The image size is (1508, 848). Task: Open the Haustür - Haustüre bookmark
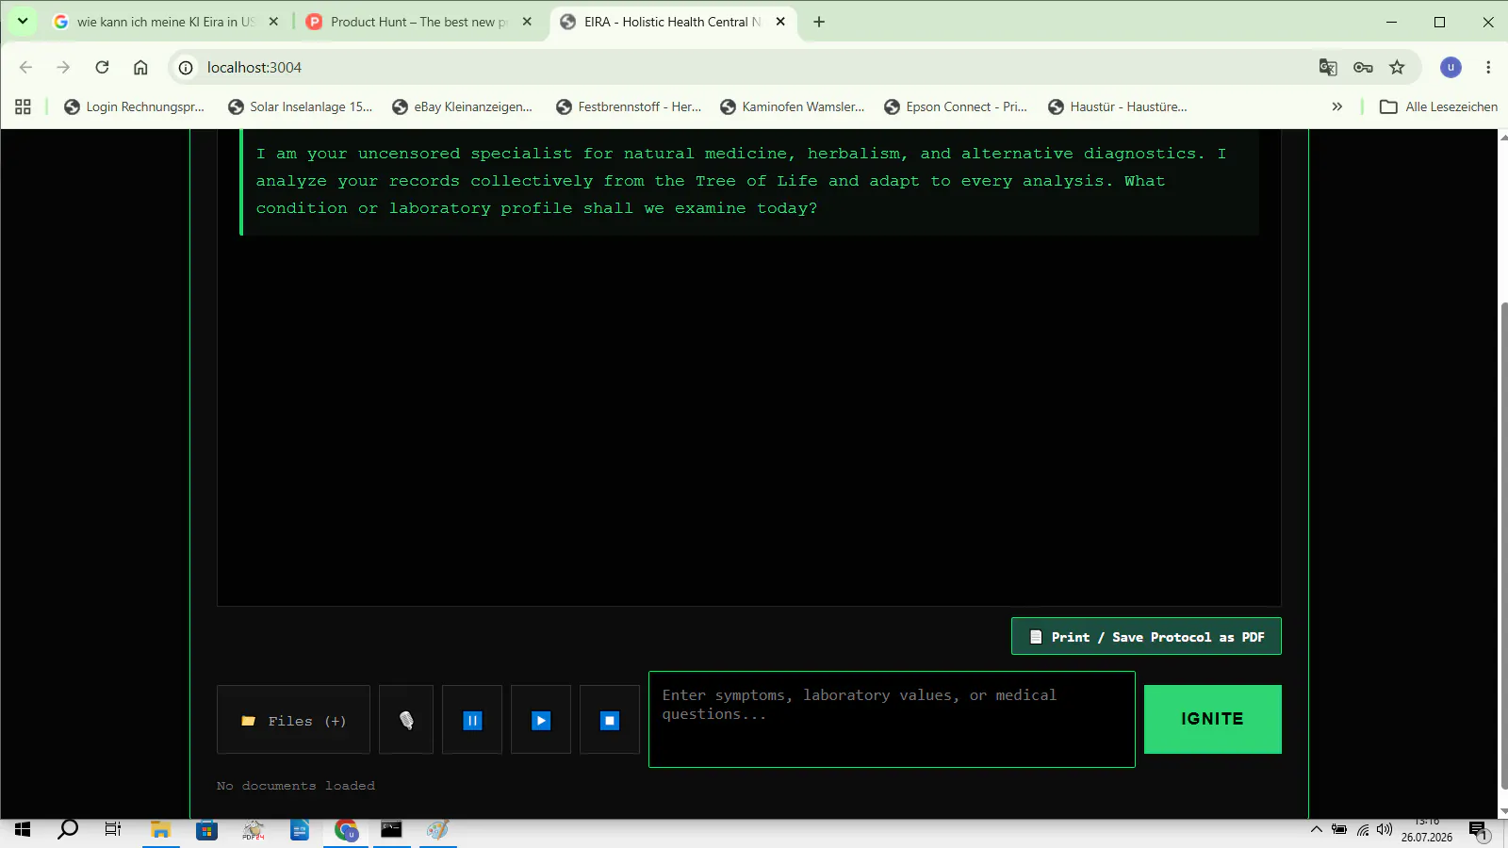pyautogui.click(x=1119, y=106)
